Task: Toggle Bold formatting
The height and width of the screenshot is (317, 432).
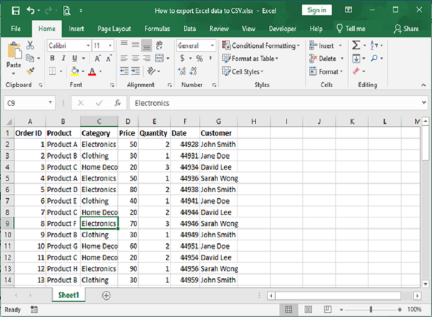Action: point(53,59)
